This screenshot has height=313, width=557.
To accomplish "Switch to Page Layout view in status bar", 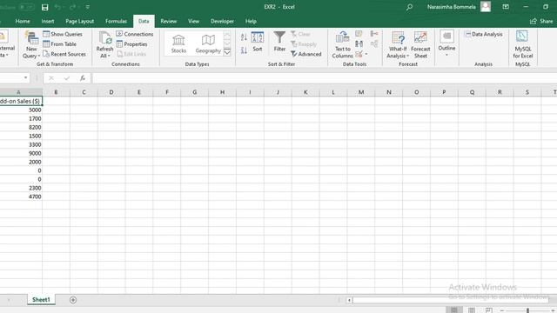I will point(472,310).
